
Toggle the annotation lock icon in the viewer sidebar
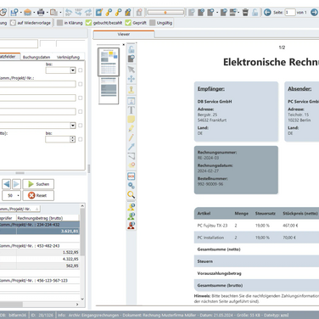pyautogui.click(x=132, y=49)
